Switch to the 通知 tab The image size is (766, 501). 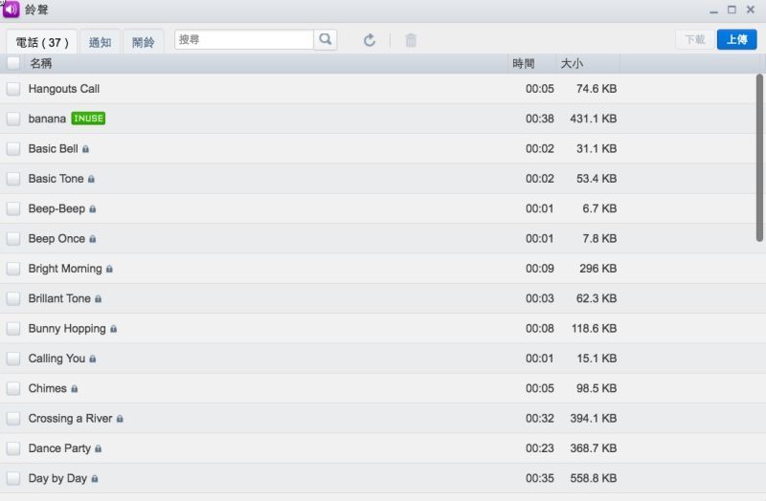tap(101, 42)
